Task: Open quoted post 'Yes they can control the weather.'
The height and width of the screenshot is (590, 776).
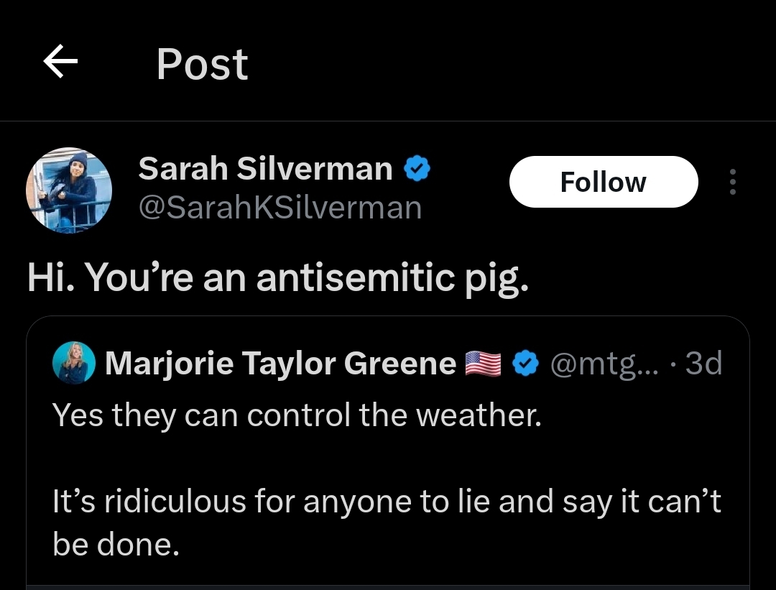Action: [x=297, y=414]
